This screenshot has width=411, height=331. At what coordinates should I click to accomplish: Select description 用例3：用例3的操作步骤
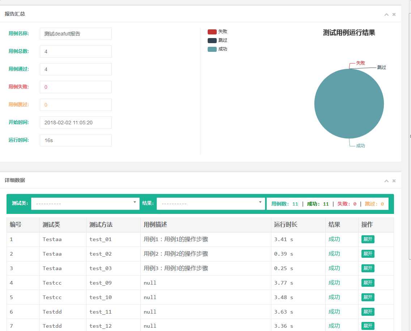(176, 268)
